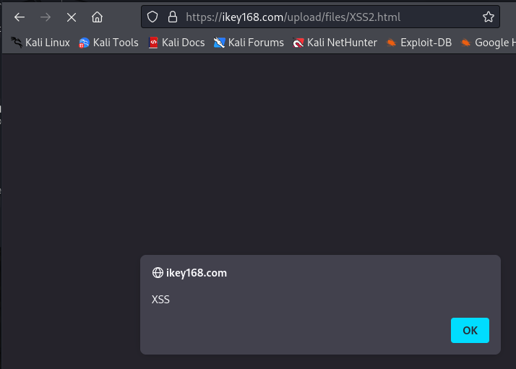
Task: Go back to the previous page
Action: point(20,17)
